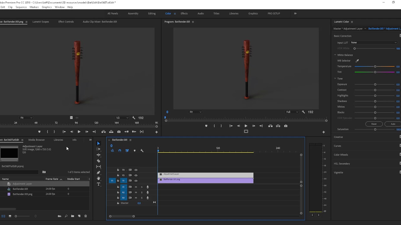The height and width of the screenshot is (225, 401).
Task: Adjust the Saturation slider handle
Action: coord(375,129)
